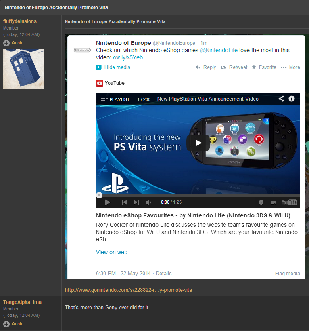Open the gonintendo.com source link
309x331 pixels.
(x=129, y=290)
